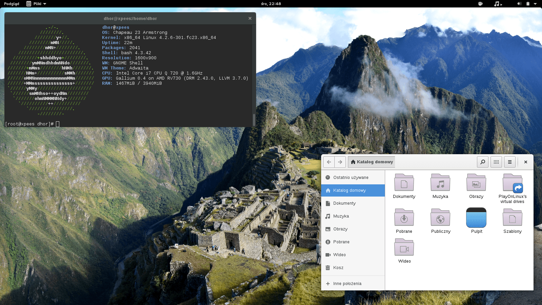Image resolution: width=542 pixels, height=305 pixels.
Task: Click the Uptime value 22m
Action: 128,43
